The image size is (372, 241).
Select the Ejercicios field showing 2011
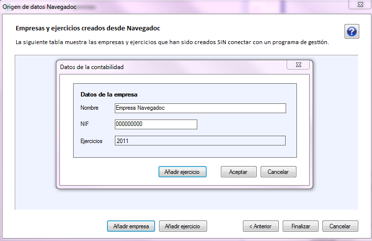point(200,141)
